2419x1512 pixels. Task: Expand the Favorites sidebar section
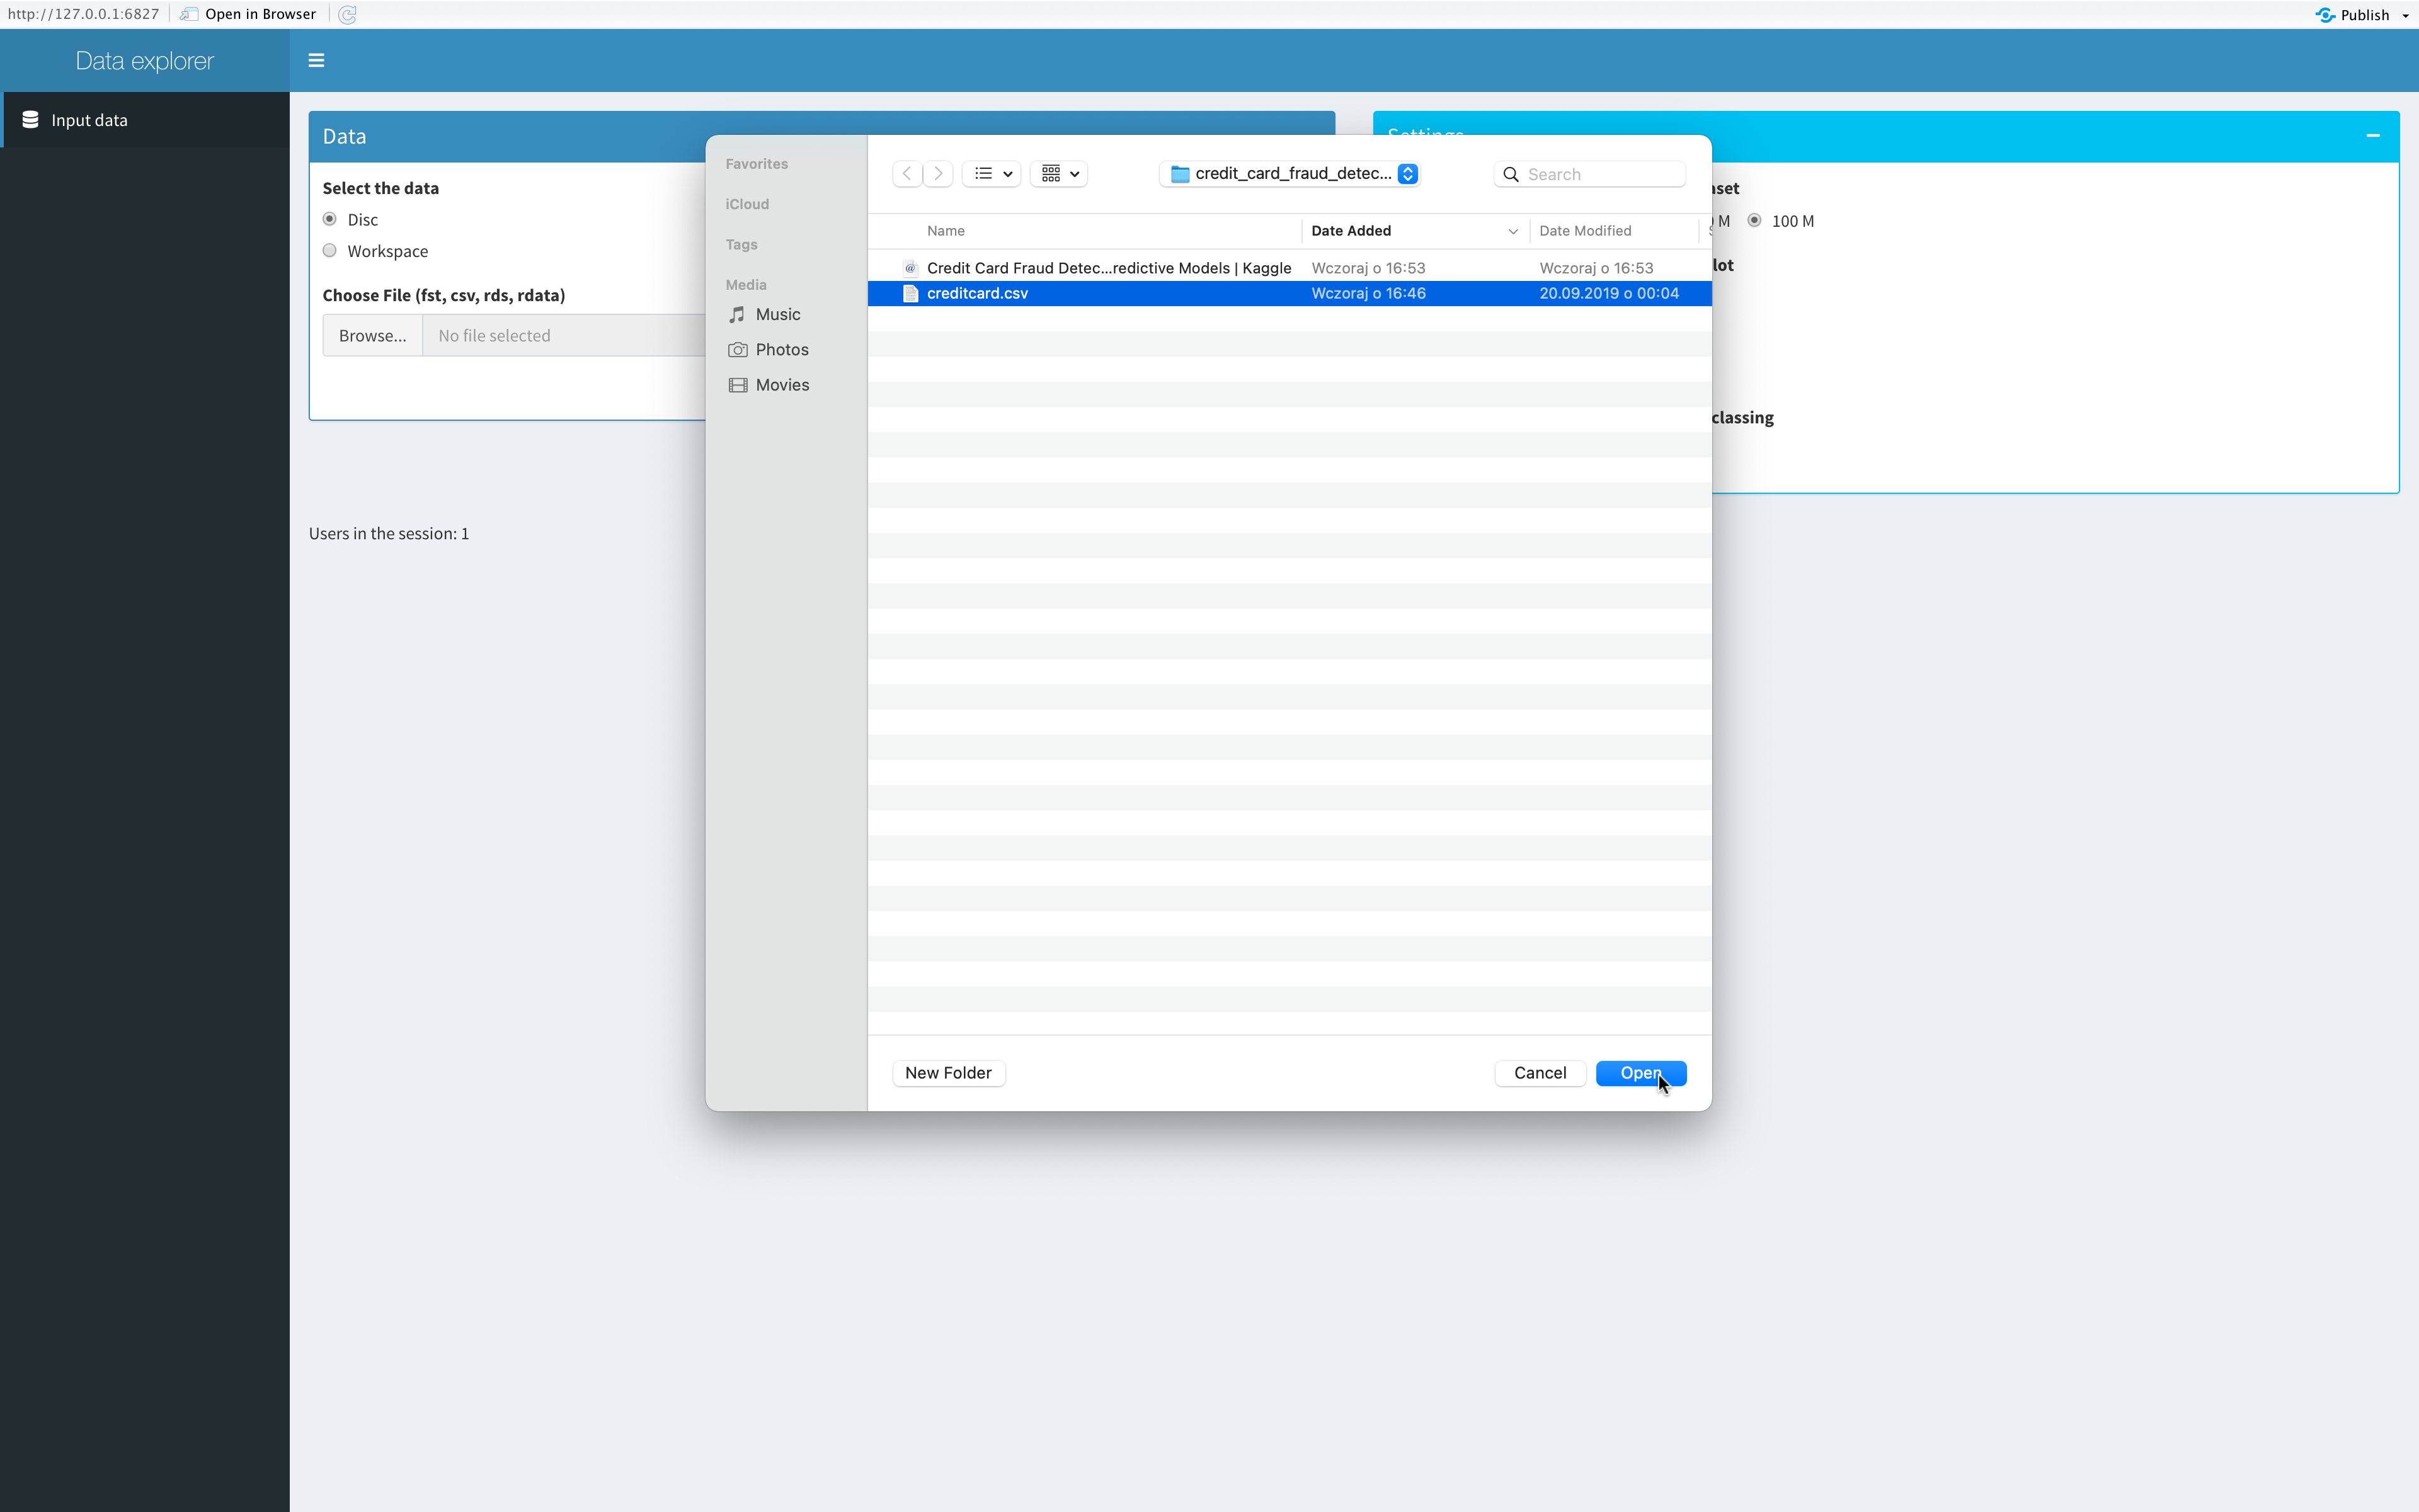click(757, 164)
